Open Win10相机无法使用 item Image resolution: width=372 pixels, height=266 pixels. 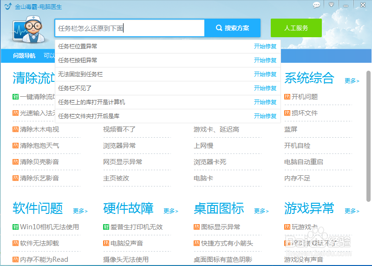pyautogui.click(x=50, y=227)
